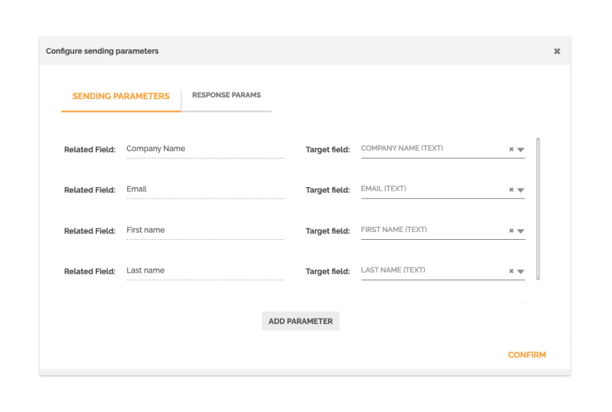Open the Company Name target field dropdown
This screenshot has height=412, width=612.
[x=521, y=148]
